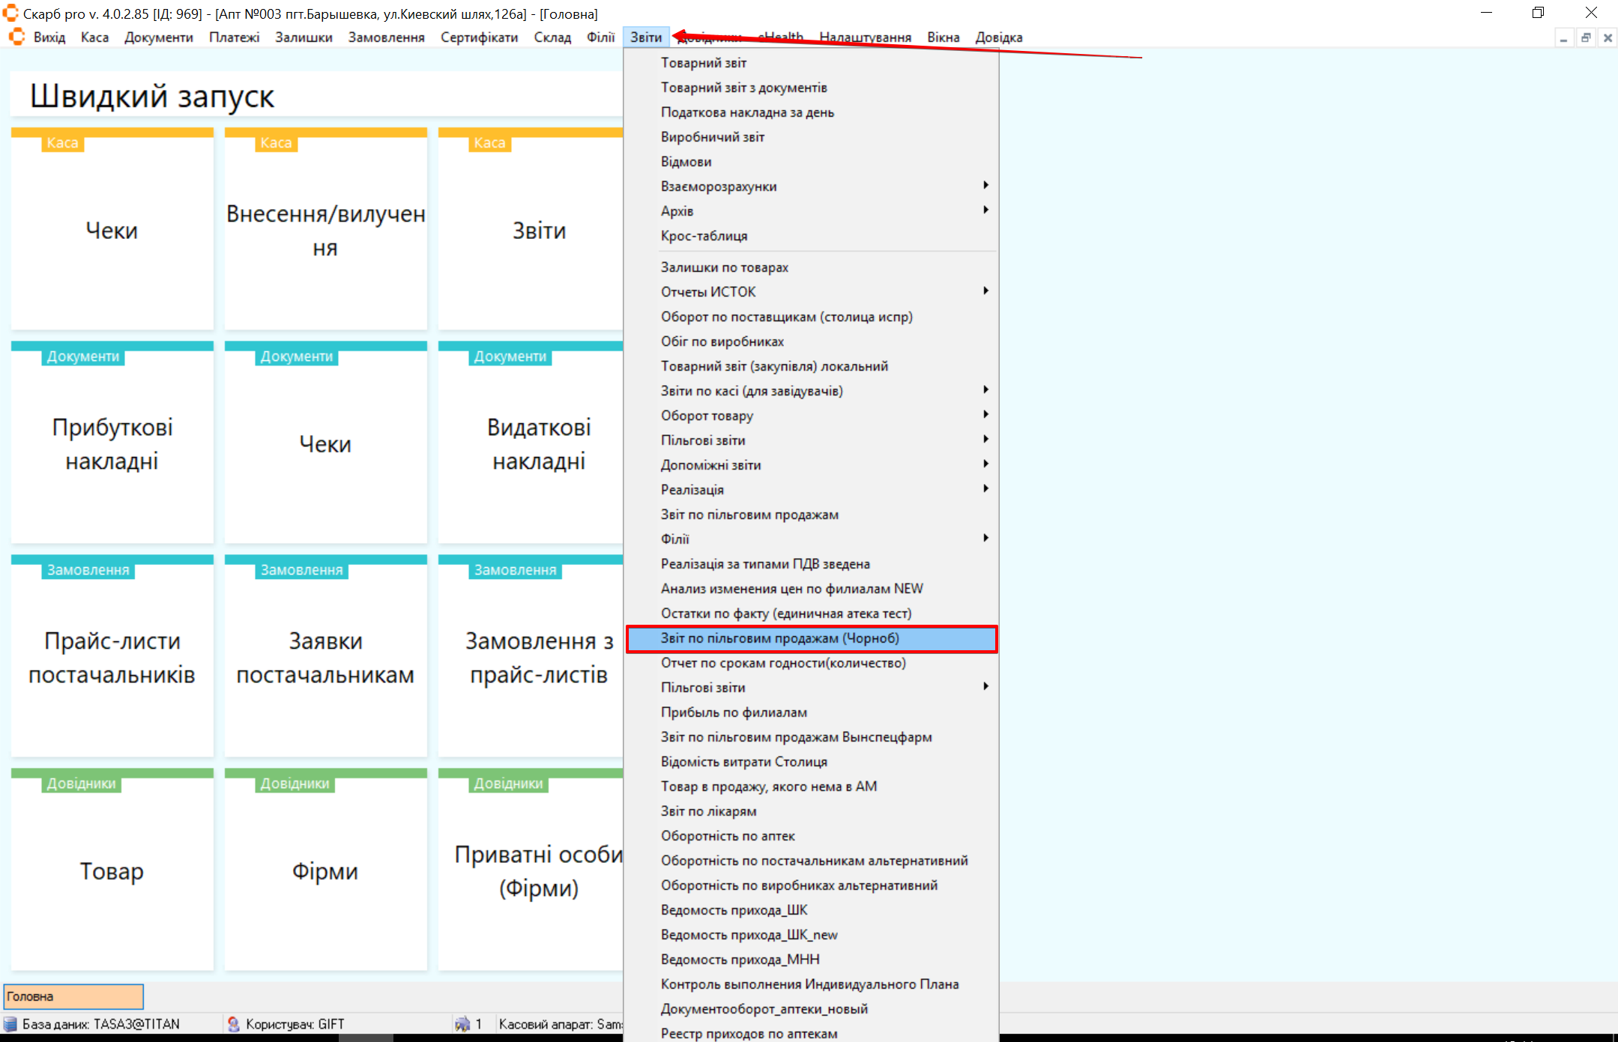Select Відмови menu entry
The height and width of the screenshot is (1042, 1618).
point(812,162)
